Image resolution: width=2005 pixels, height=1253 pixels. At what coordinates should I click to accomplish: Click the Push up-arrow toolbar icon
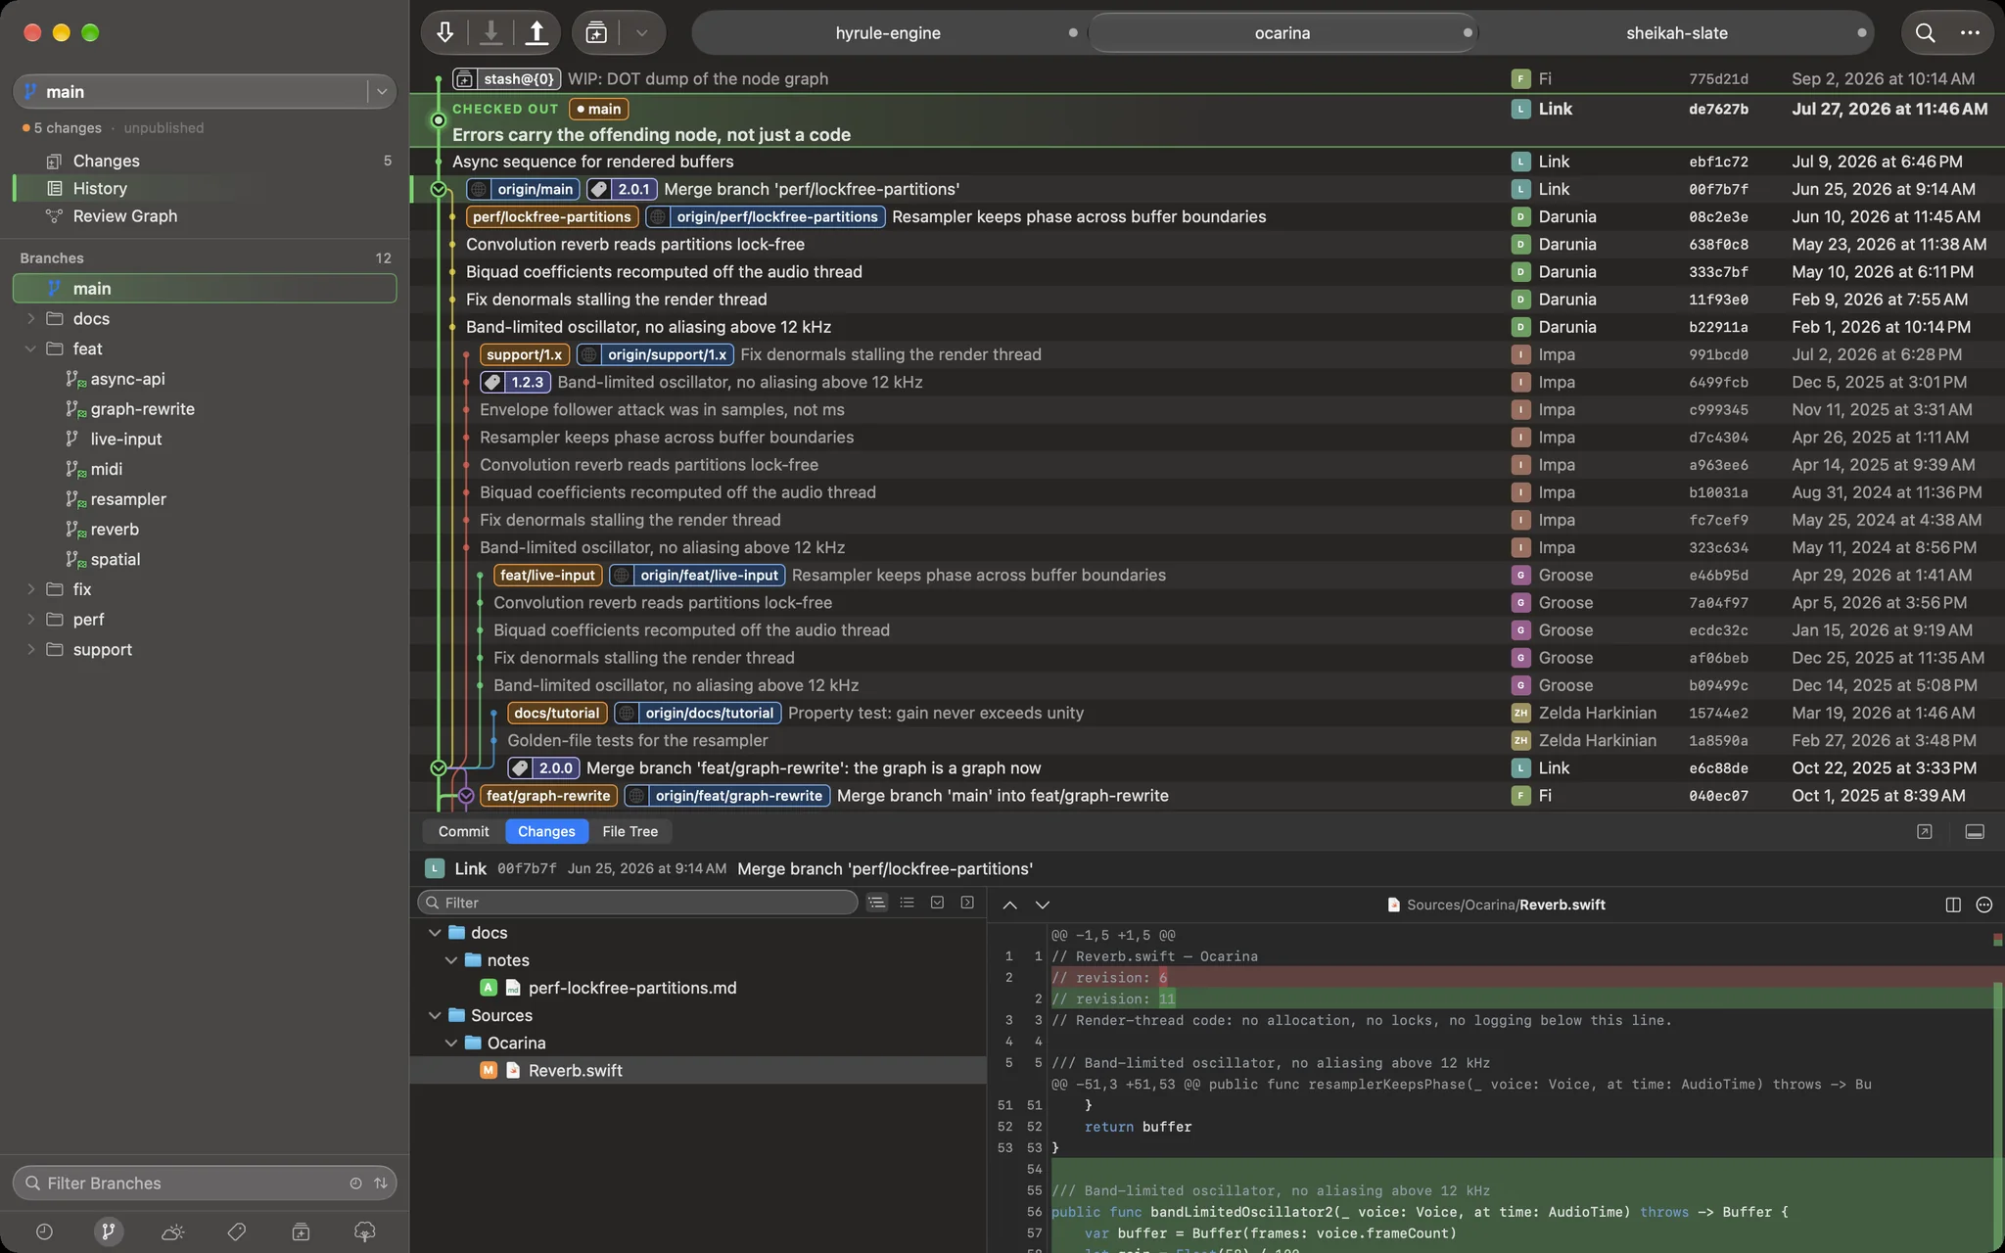coord(536,32)
